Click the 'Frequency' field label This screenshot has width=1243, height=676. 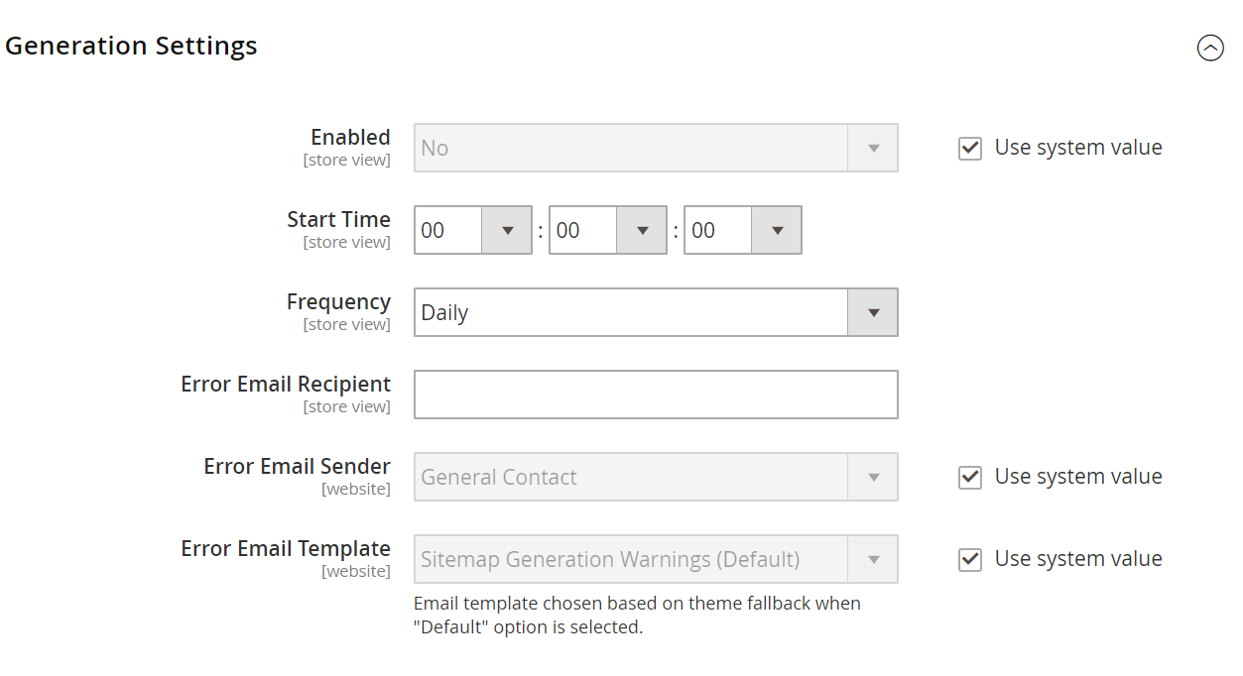(x=338, y=302)
